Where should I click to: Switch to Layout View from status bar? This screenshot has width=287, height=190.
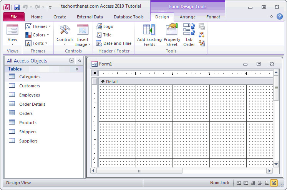(267, 183)
